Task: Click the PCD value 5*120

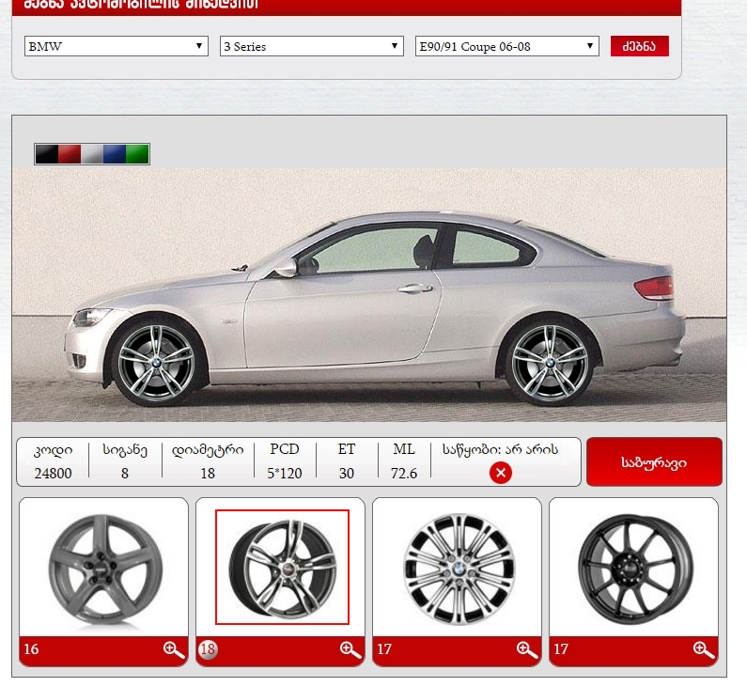Action: click(x=285, y=473)
